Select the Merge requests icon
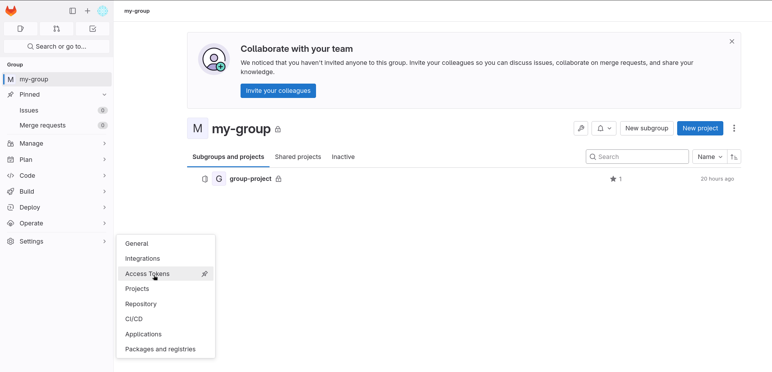 56,29
